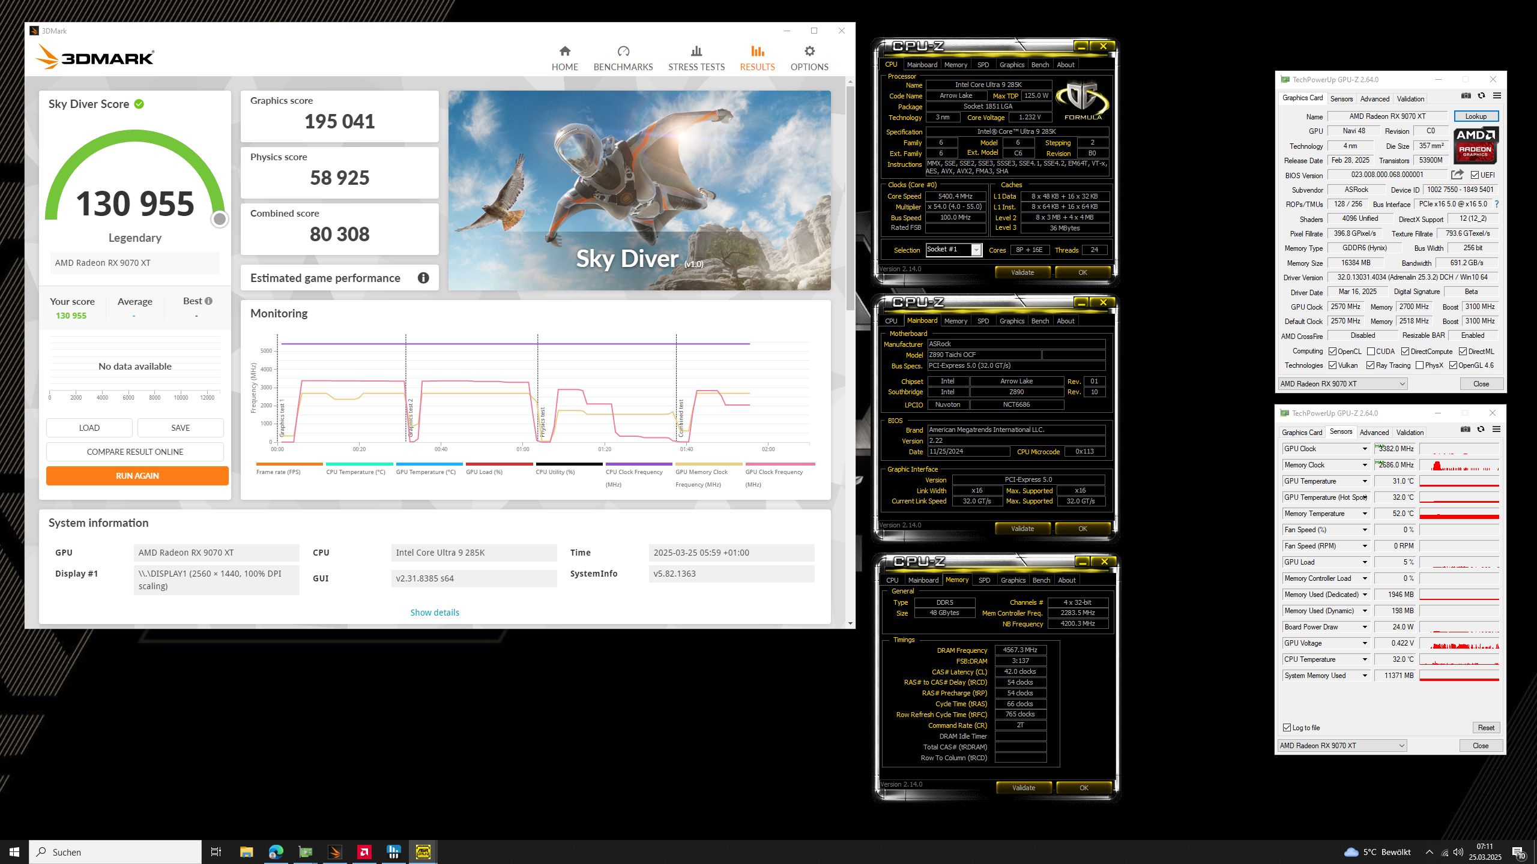Click the CPU Clock Frequency purple legend swatch
This screenshot has width=1537, height=864.
click(639, 464)
